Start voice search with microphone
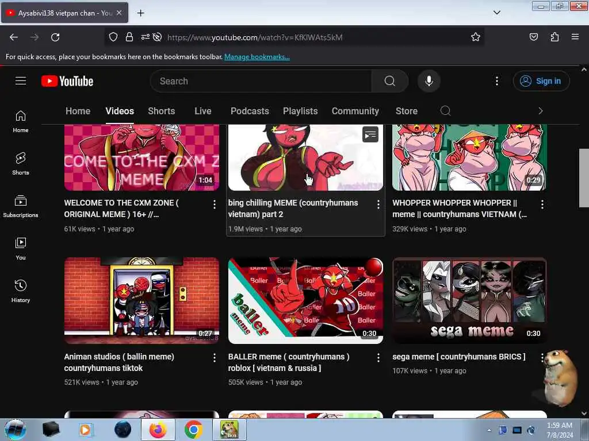Screen dimensions: 589x441 coord(429,81)
